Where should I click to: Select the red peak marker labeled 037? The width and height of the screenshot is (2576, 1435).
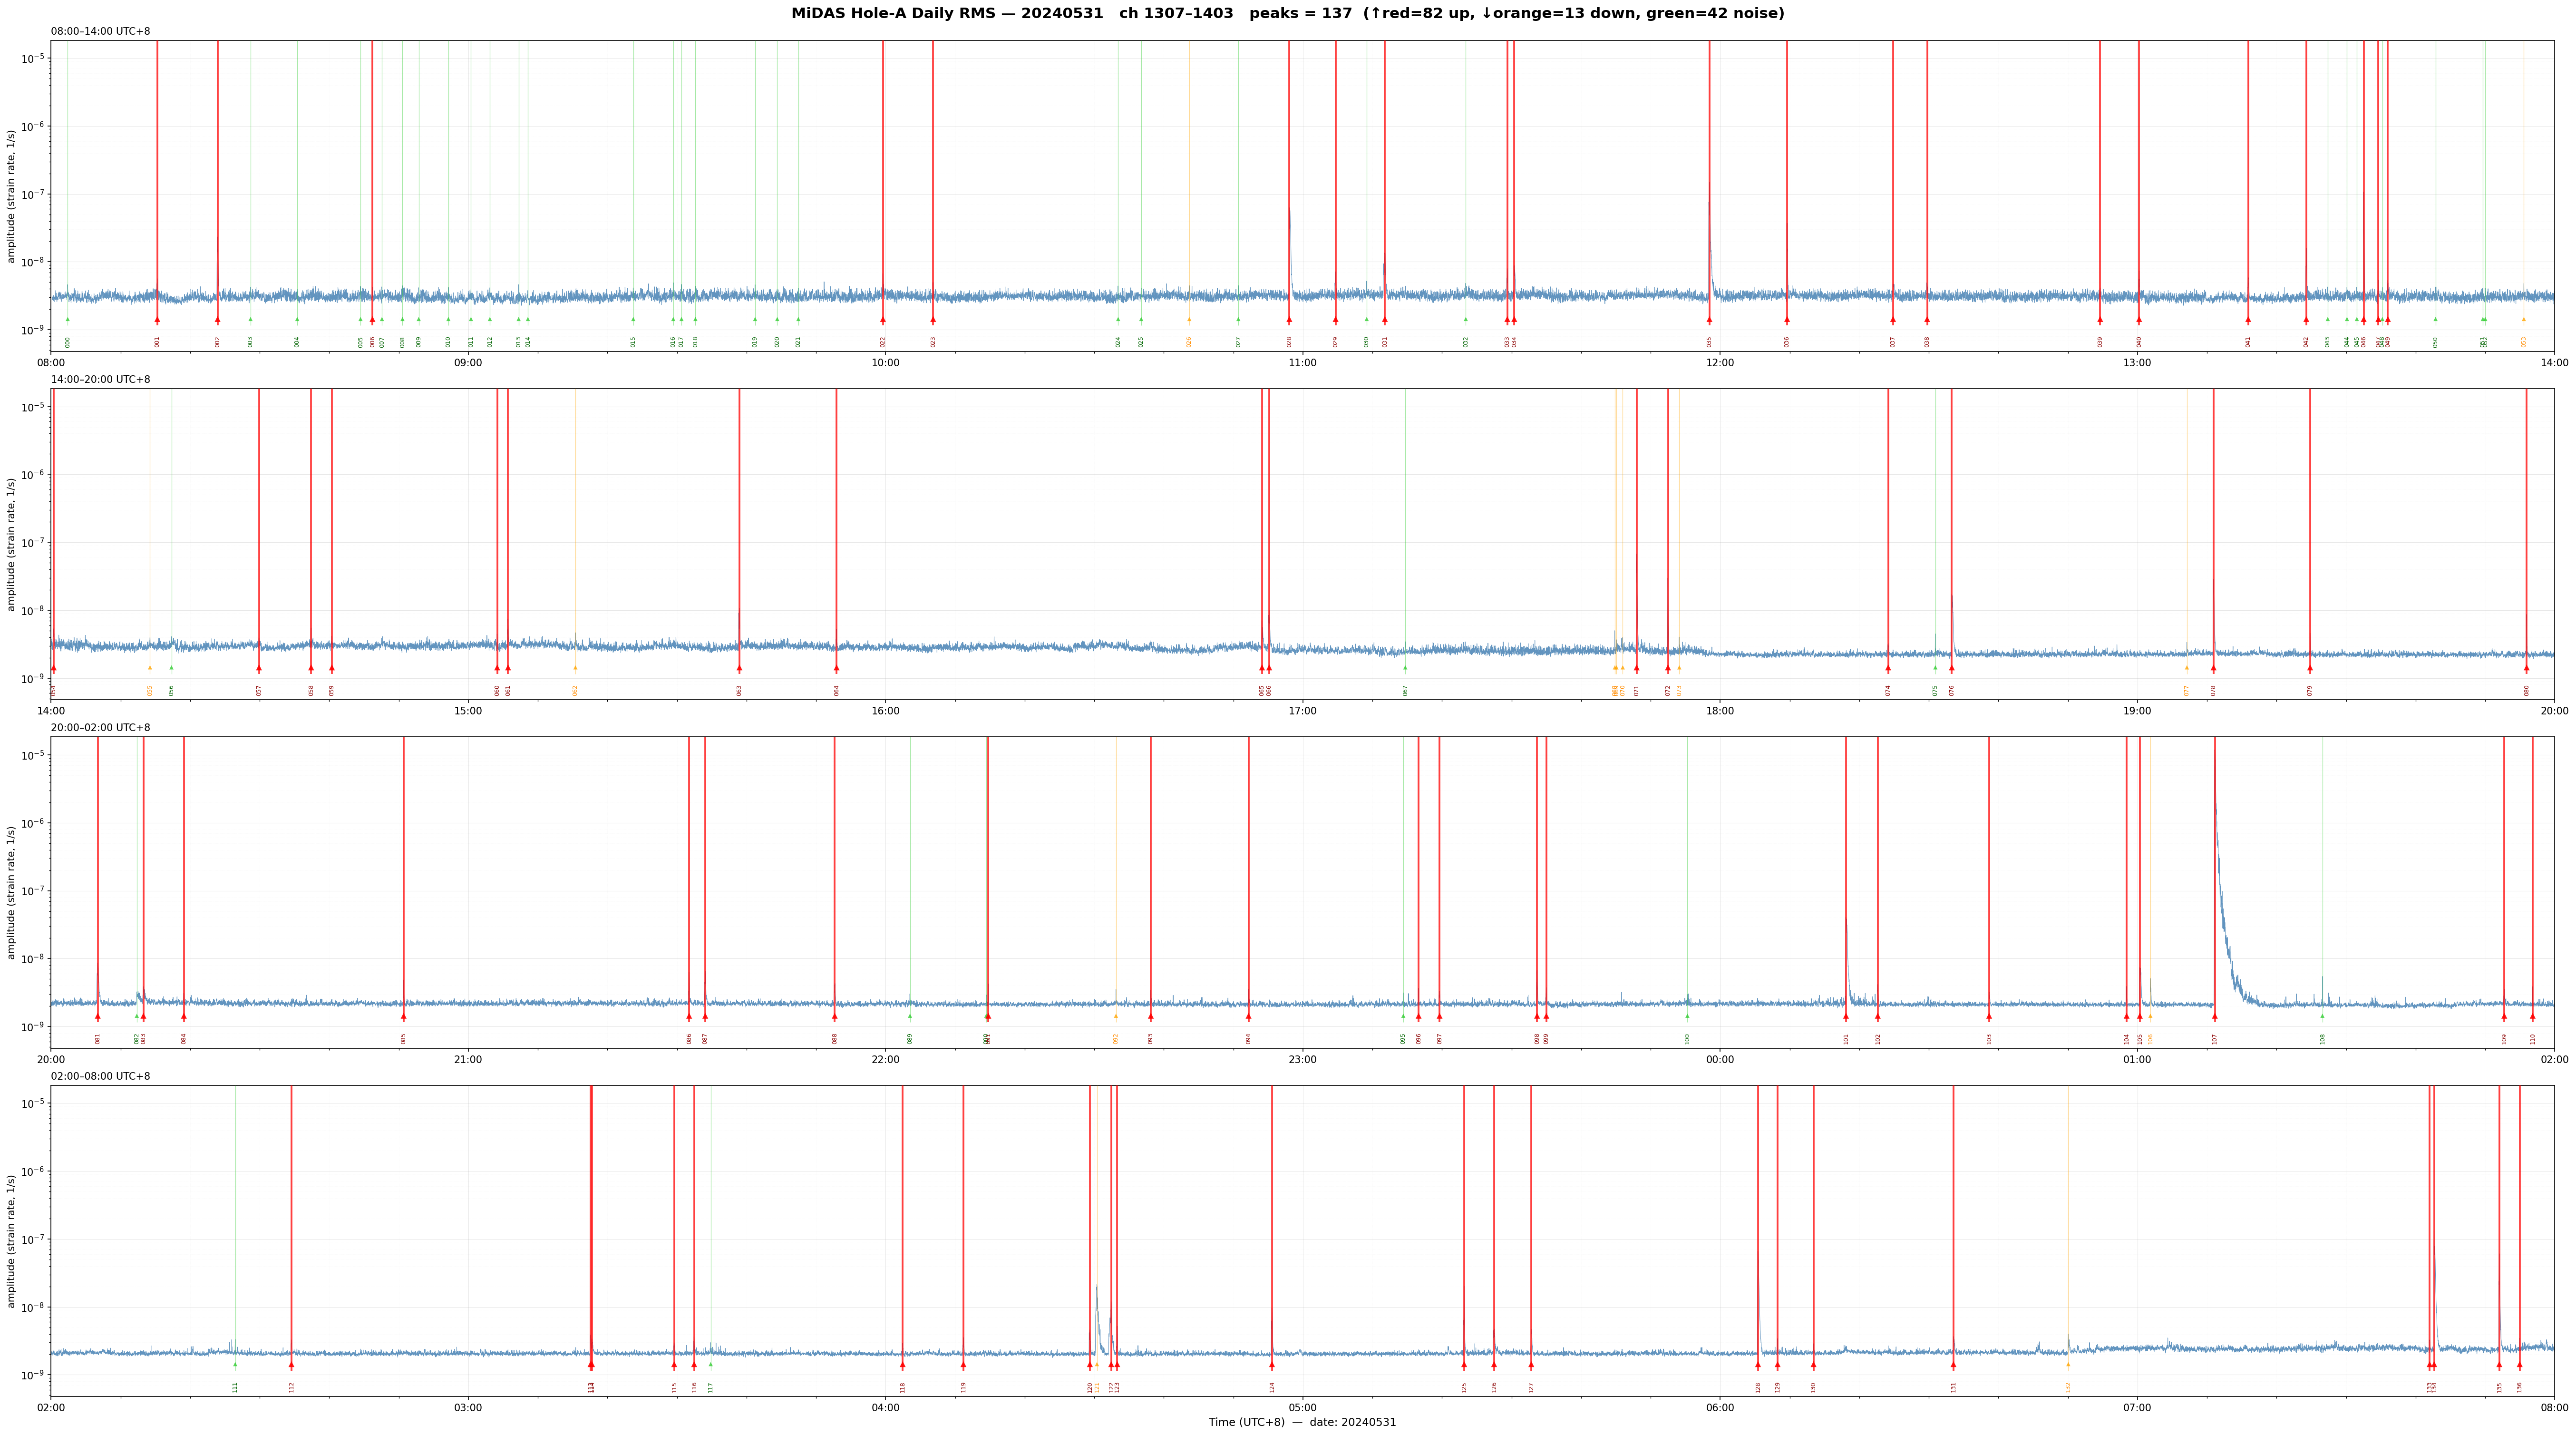pyautogui.click(x=1893, y=320)
